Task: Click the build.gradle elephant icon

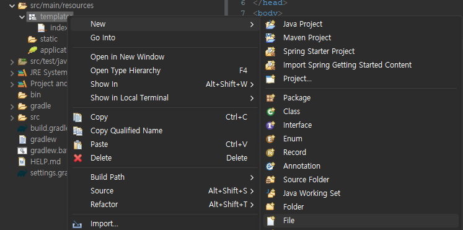Action: click(22, 128)
